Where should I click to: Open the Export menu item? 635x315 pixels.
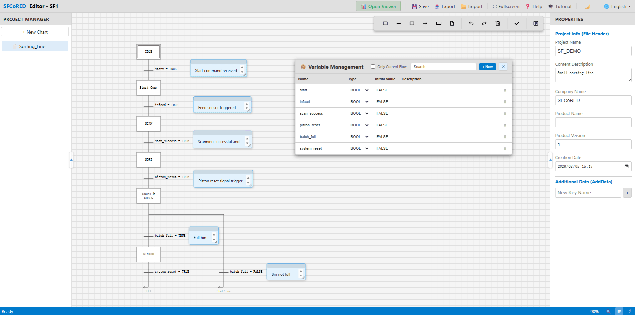tap(445, 6)
